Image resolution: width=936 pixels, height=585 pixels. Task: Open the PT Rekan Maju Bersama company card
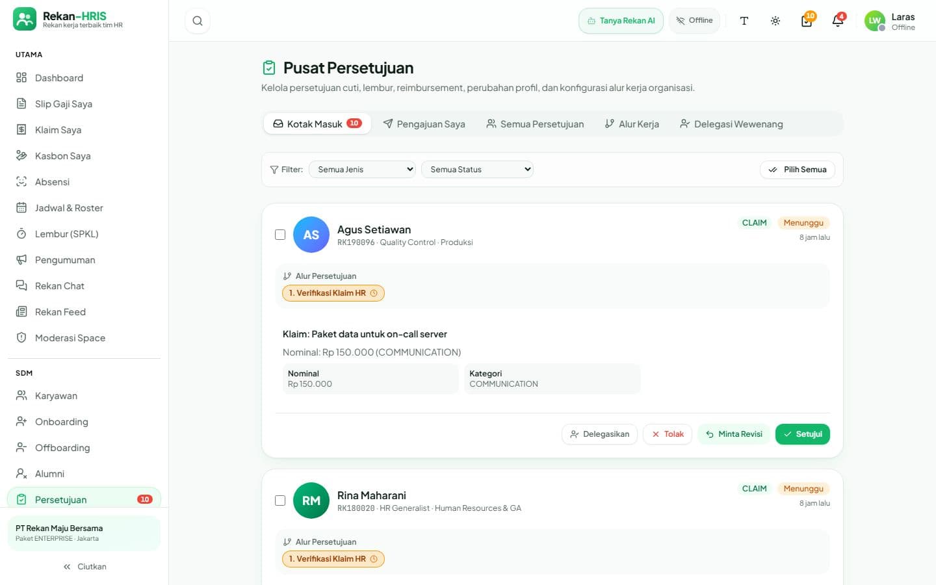[84, 533]
